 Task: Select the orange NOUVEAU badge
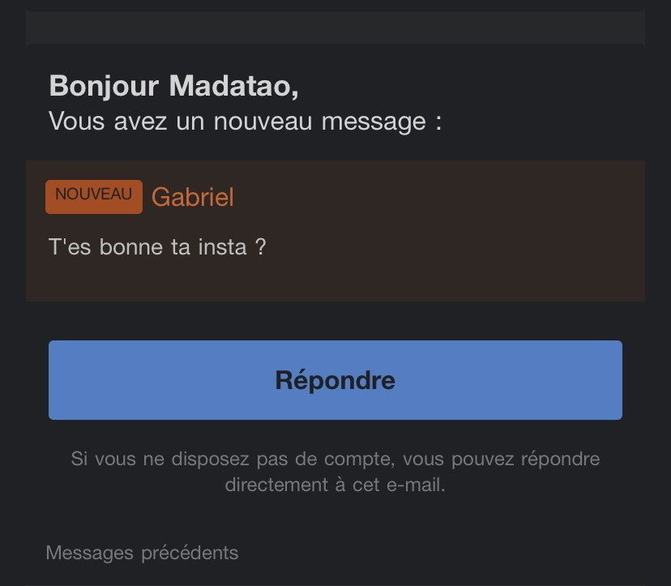point(94,196)
